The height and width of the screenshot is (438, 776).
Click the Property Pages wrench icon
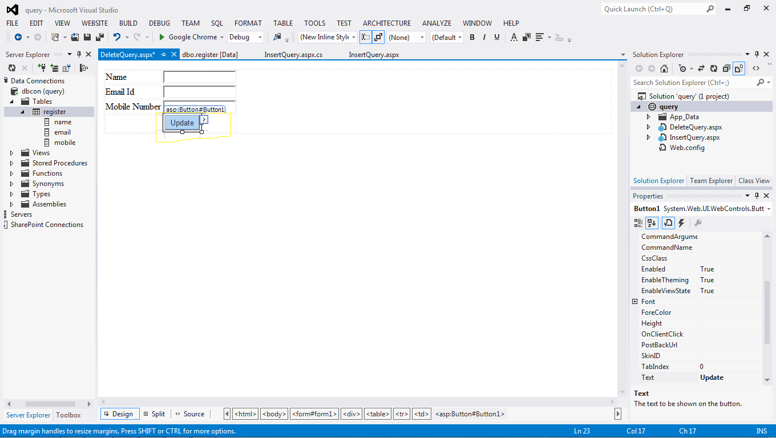[x=698, y=223]
